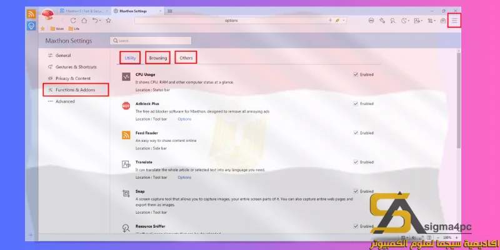The image size is (500, 250).
Task: Select Functions & Addons in sidebar
Action: tap(76, 90)
